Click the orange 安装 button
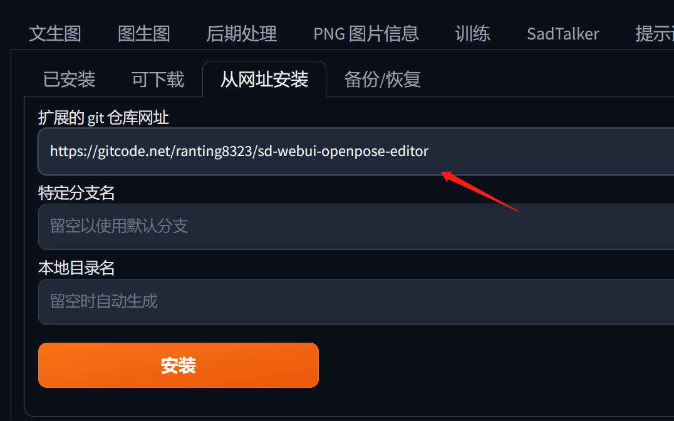The image size is (674, 421). click(179, 365)
